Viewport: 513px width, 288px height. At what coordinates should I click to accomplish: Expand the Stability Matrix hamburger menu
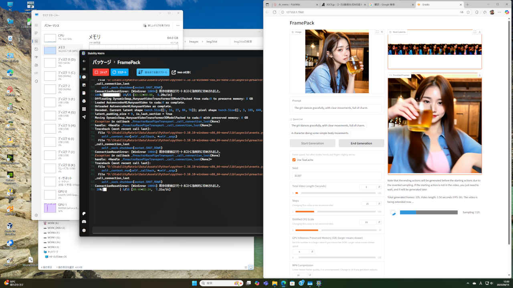point(84,69)
